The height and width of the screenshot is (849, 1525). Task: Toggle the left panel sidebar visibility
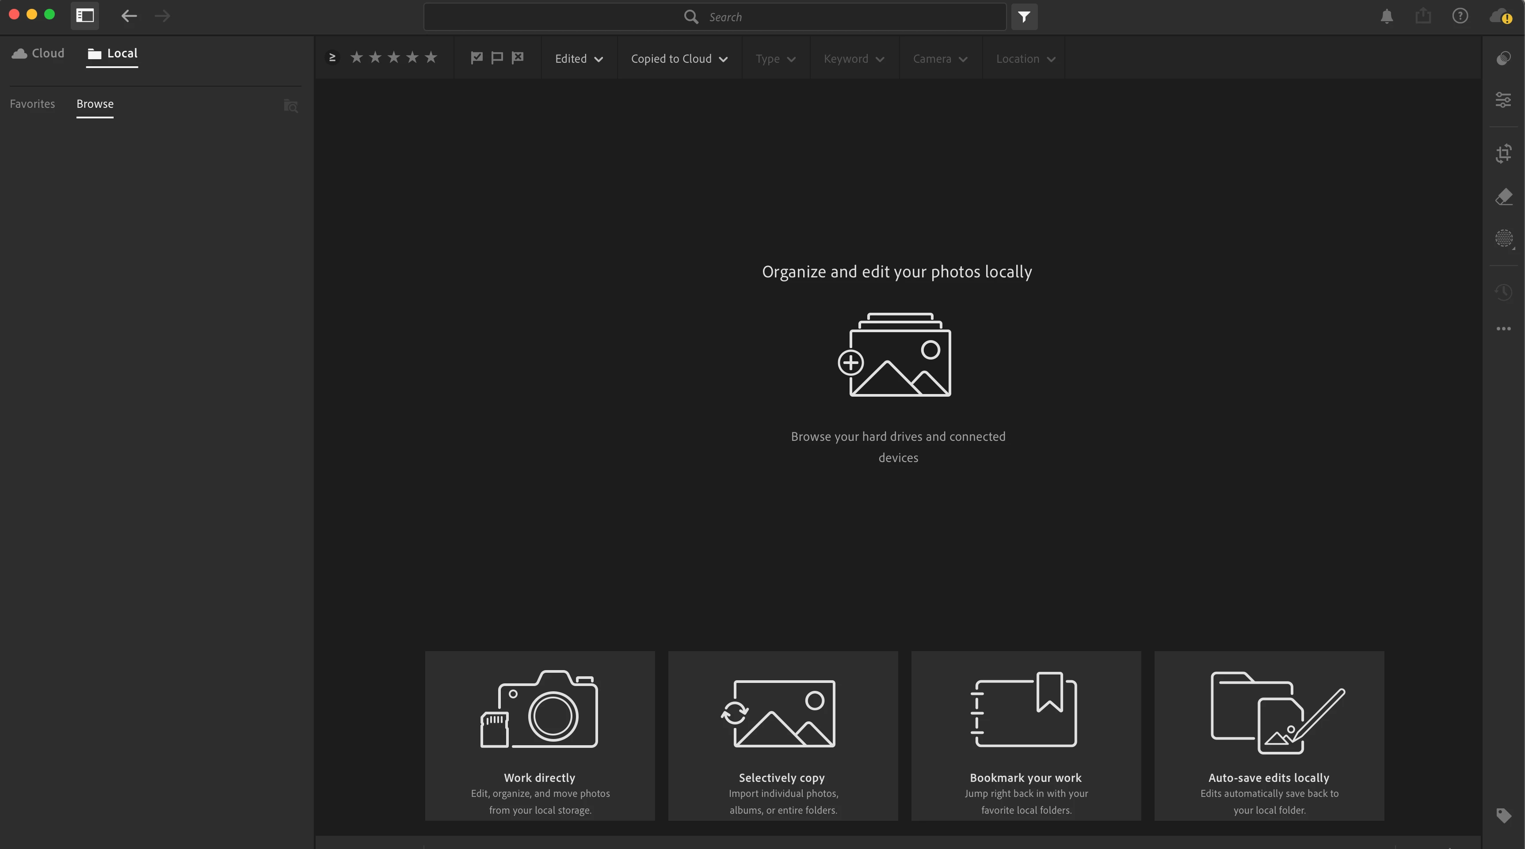point(85,16)
